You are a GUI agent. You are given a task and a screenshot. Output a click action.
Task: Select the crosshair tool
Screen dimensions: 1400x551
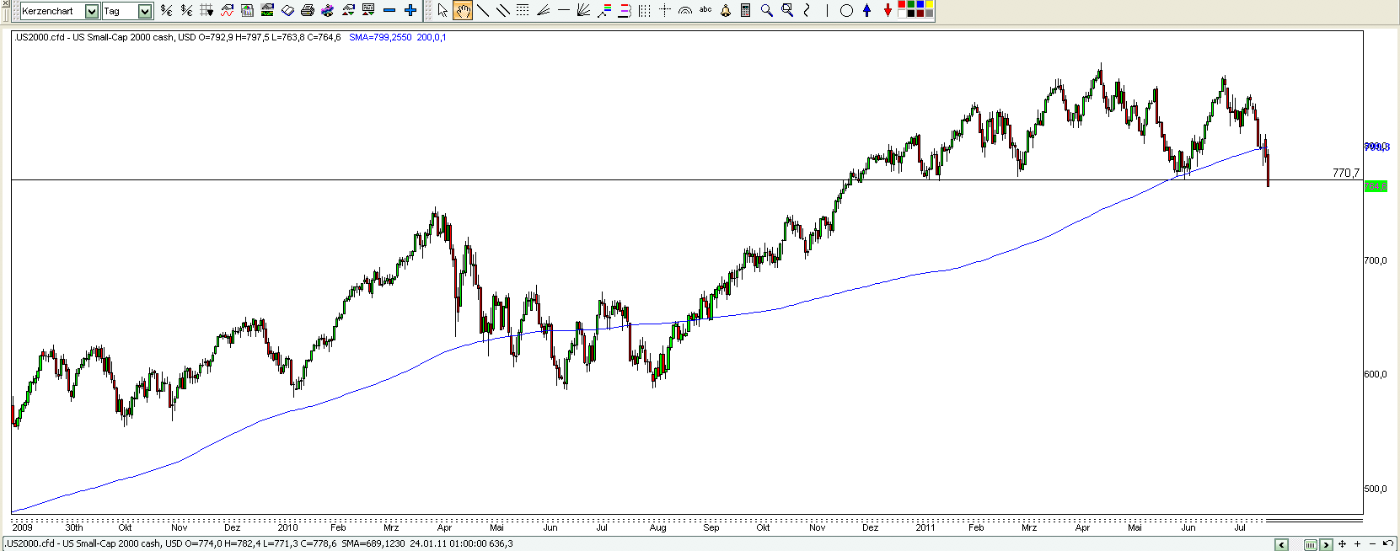pos(665,11)
